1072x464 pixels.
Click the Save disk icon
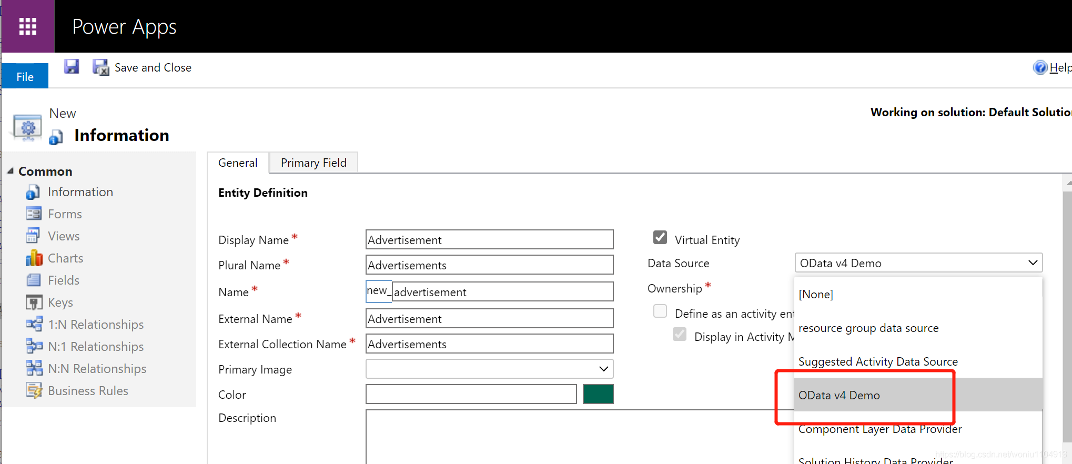[x=72, y=66]
